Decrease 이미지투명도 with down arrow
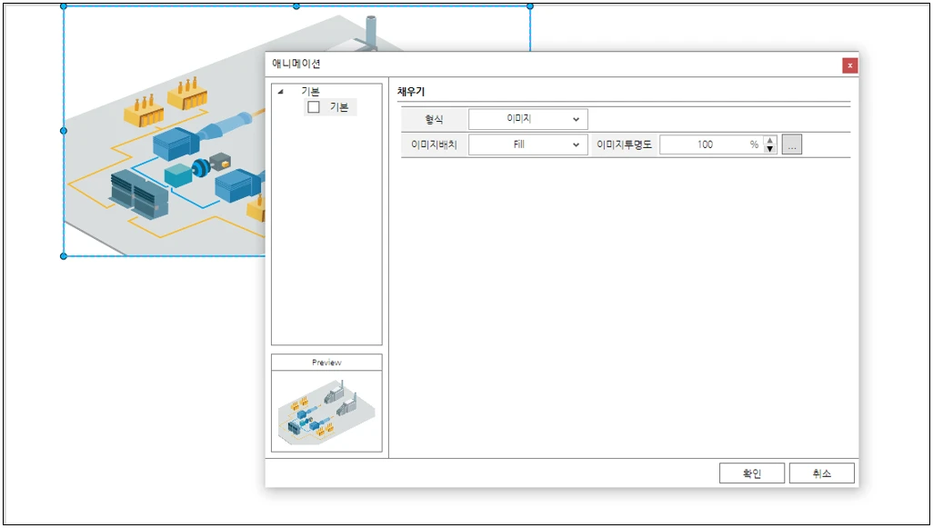 (770, 149)
